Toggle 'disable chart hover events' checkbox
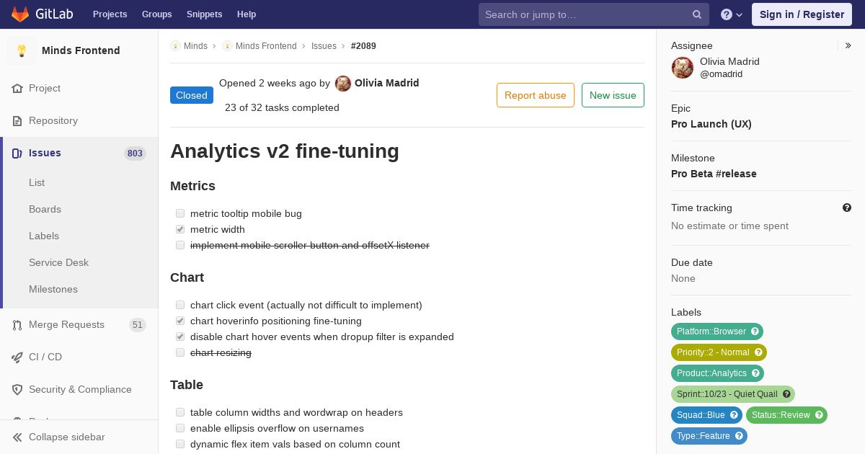865x454 pixels. (180, 337)
